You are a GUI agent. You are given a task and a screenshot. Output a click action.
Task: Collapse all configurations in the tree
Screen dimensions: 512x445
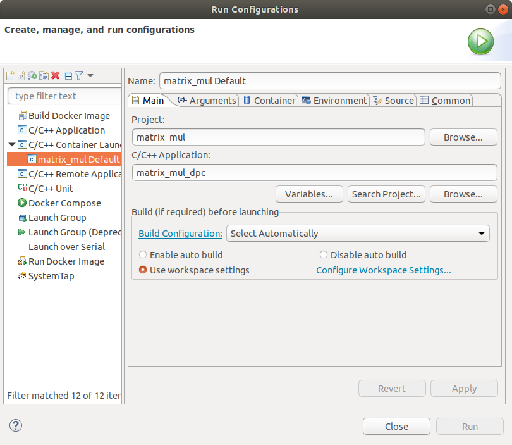tap(68, 76)
